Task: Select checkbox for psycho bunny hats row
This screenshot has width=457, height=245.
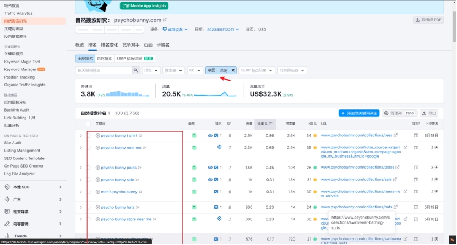Action: [x=89, y=207]
